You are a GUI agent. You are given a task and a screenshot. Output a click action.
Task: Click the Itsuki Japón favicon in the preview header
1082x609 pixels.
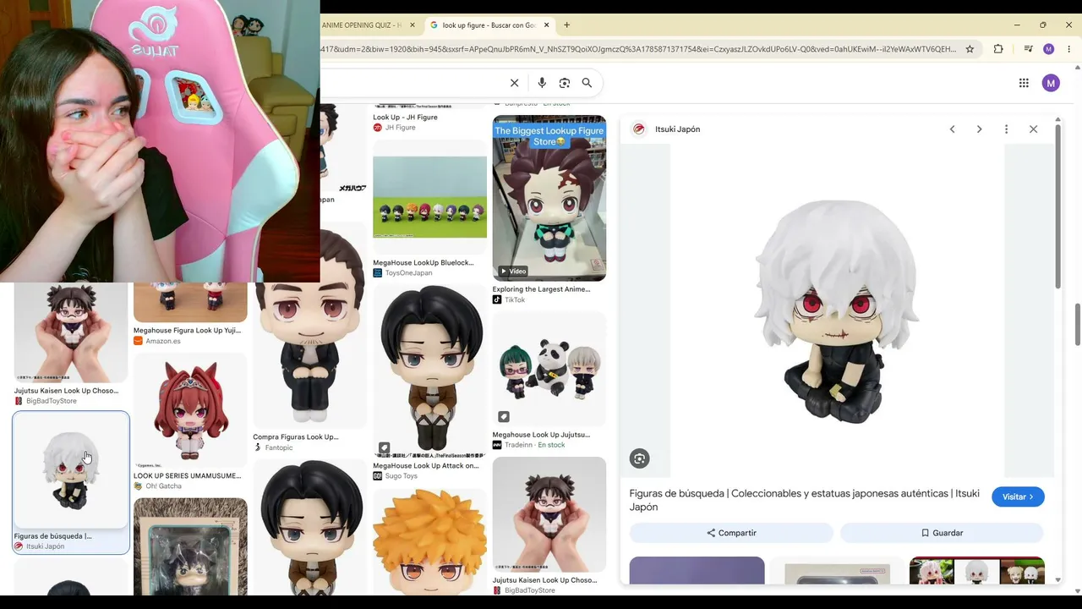(x=639, y=129)
